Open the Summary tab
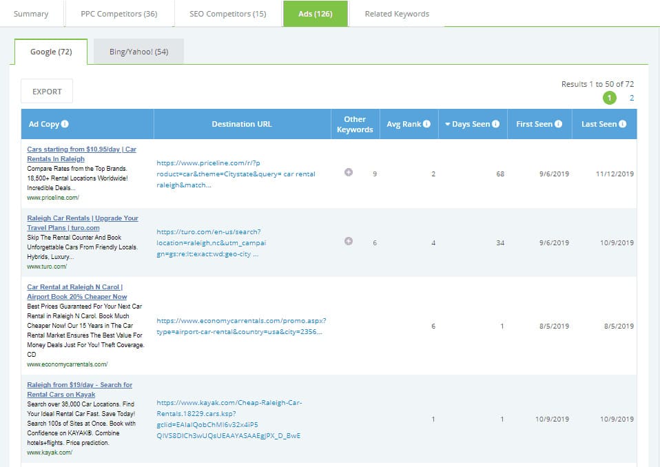The image size is (660, 467). click(x=31, y=14)
